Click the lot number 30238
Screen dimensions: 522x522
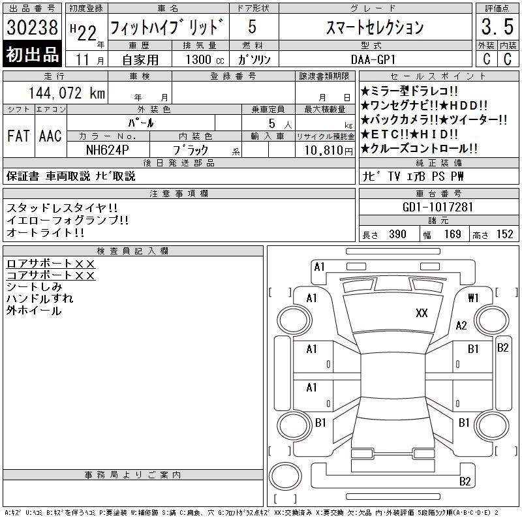[32, 27]
